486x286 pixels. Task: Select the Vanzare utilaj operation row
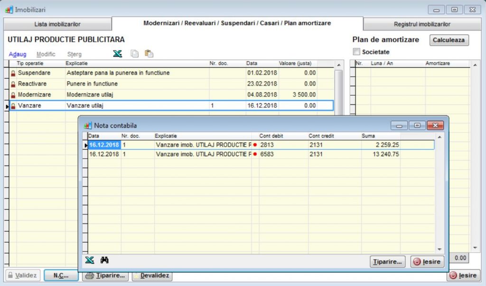tap(142, 105)
